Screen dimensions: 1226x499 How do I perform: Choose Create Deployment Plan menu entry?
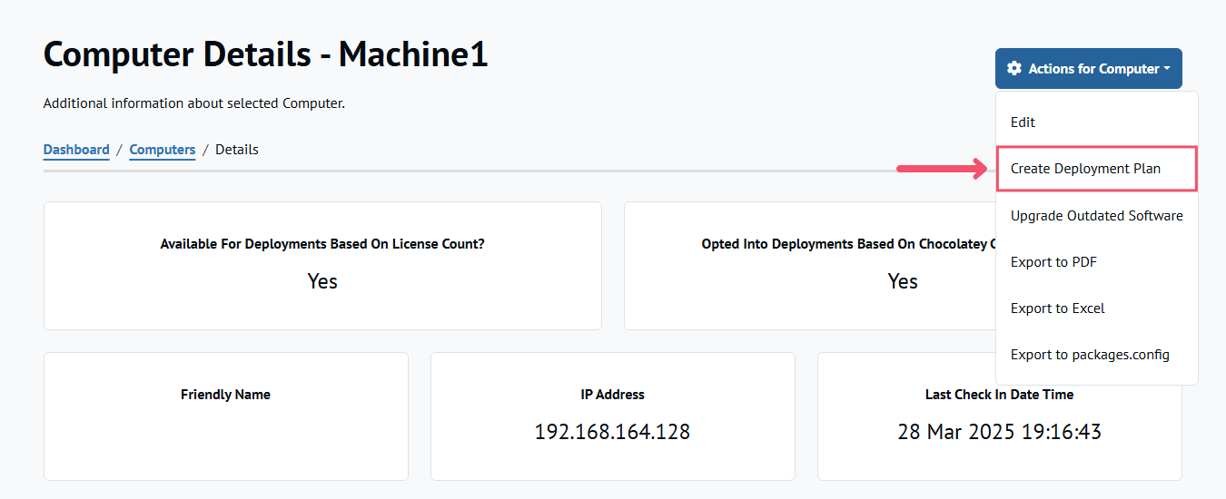[x=1097, y=169]
